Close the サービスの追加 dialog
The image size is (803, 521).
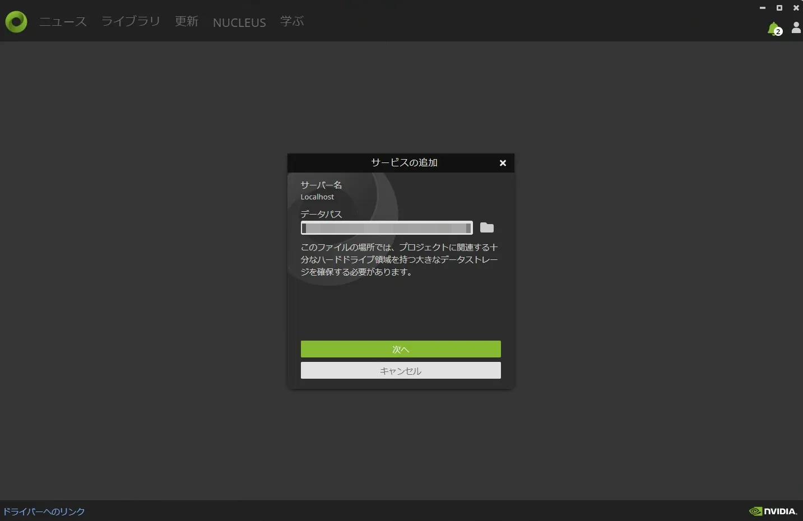tap(503, 163)
